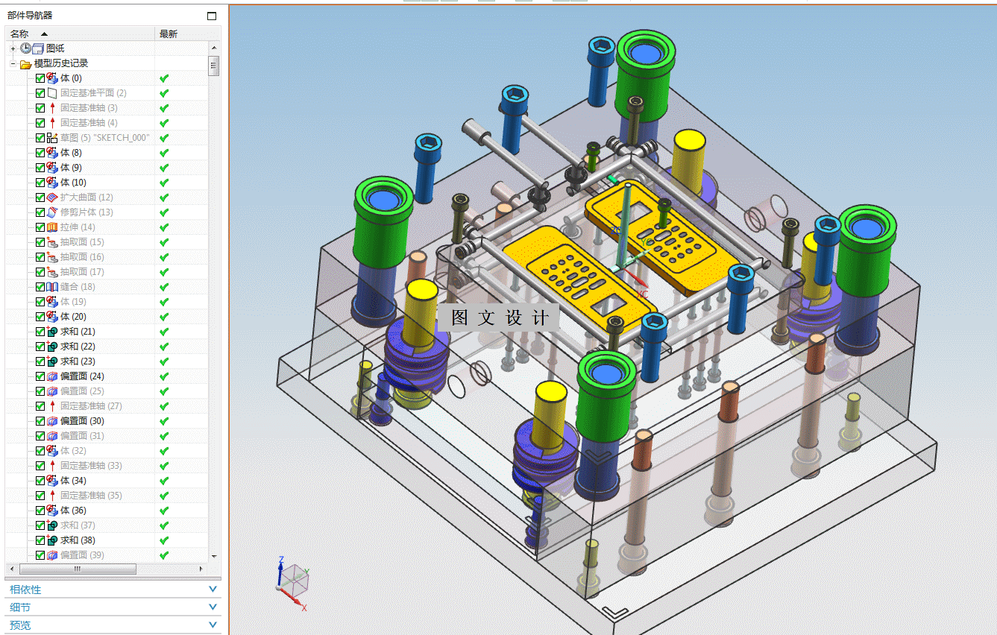Click the enlarge surface icon of 扩大曲面 (12)
Screen dimensions: 997x635
tap(52, 198)
